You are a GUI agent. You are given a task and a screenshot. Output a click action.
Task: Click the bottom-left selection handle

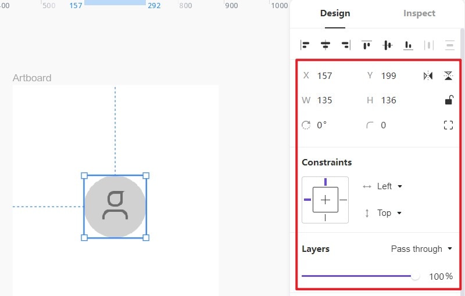84,238
